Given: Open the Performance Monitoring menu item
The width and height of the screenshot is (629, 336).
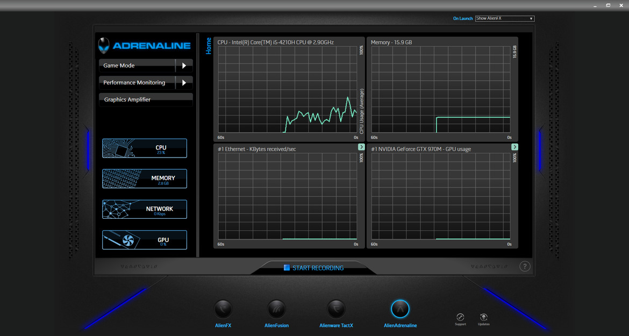Looking at the screenshot, I should tap(137, 83).
